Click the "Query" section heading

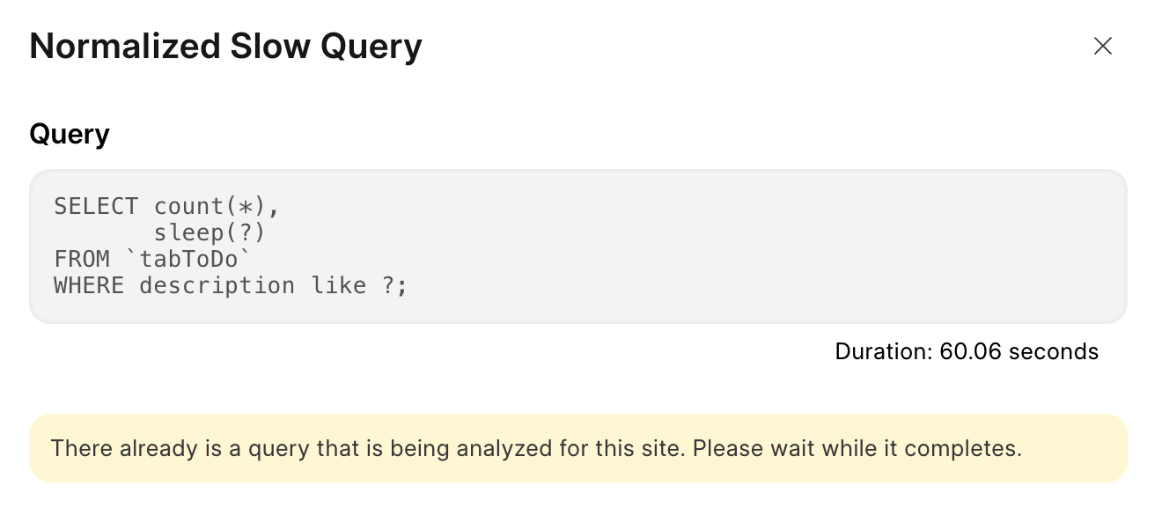[x=70, y=135]
